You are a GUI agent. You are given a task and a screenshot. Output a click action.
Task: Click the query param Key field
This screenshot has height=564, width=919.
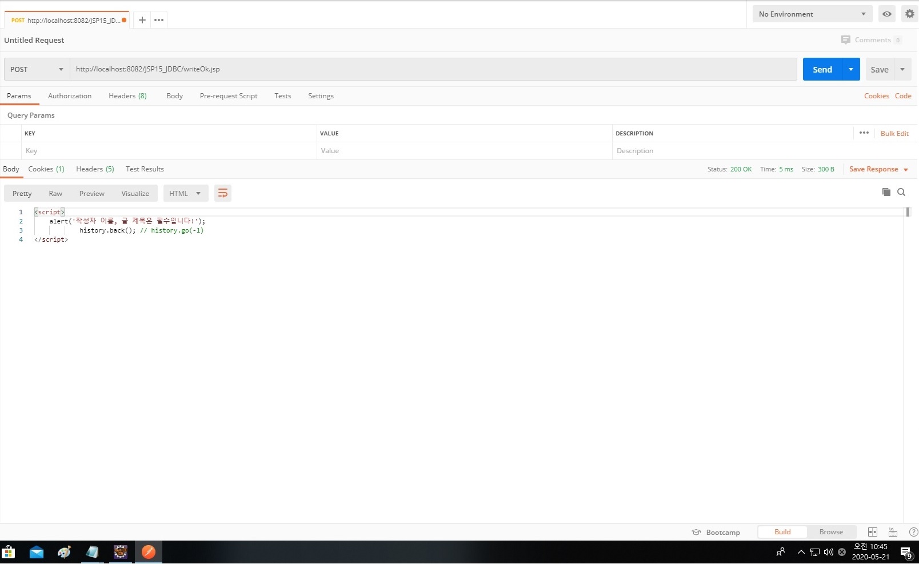click(169, 151)
